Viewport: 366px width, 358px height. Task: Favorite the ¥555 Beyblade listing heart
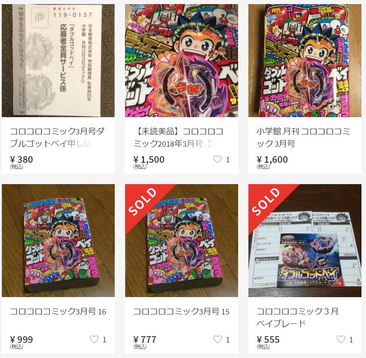341,340
